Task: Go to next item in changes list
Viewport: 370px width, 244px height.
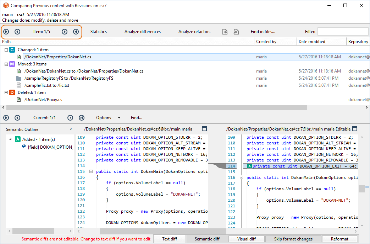Action: click(x=65, y=31)
